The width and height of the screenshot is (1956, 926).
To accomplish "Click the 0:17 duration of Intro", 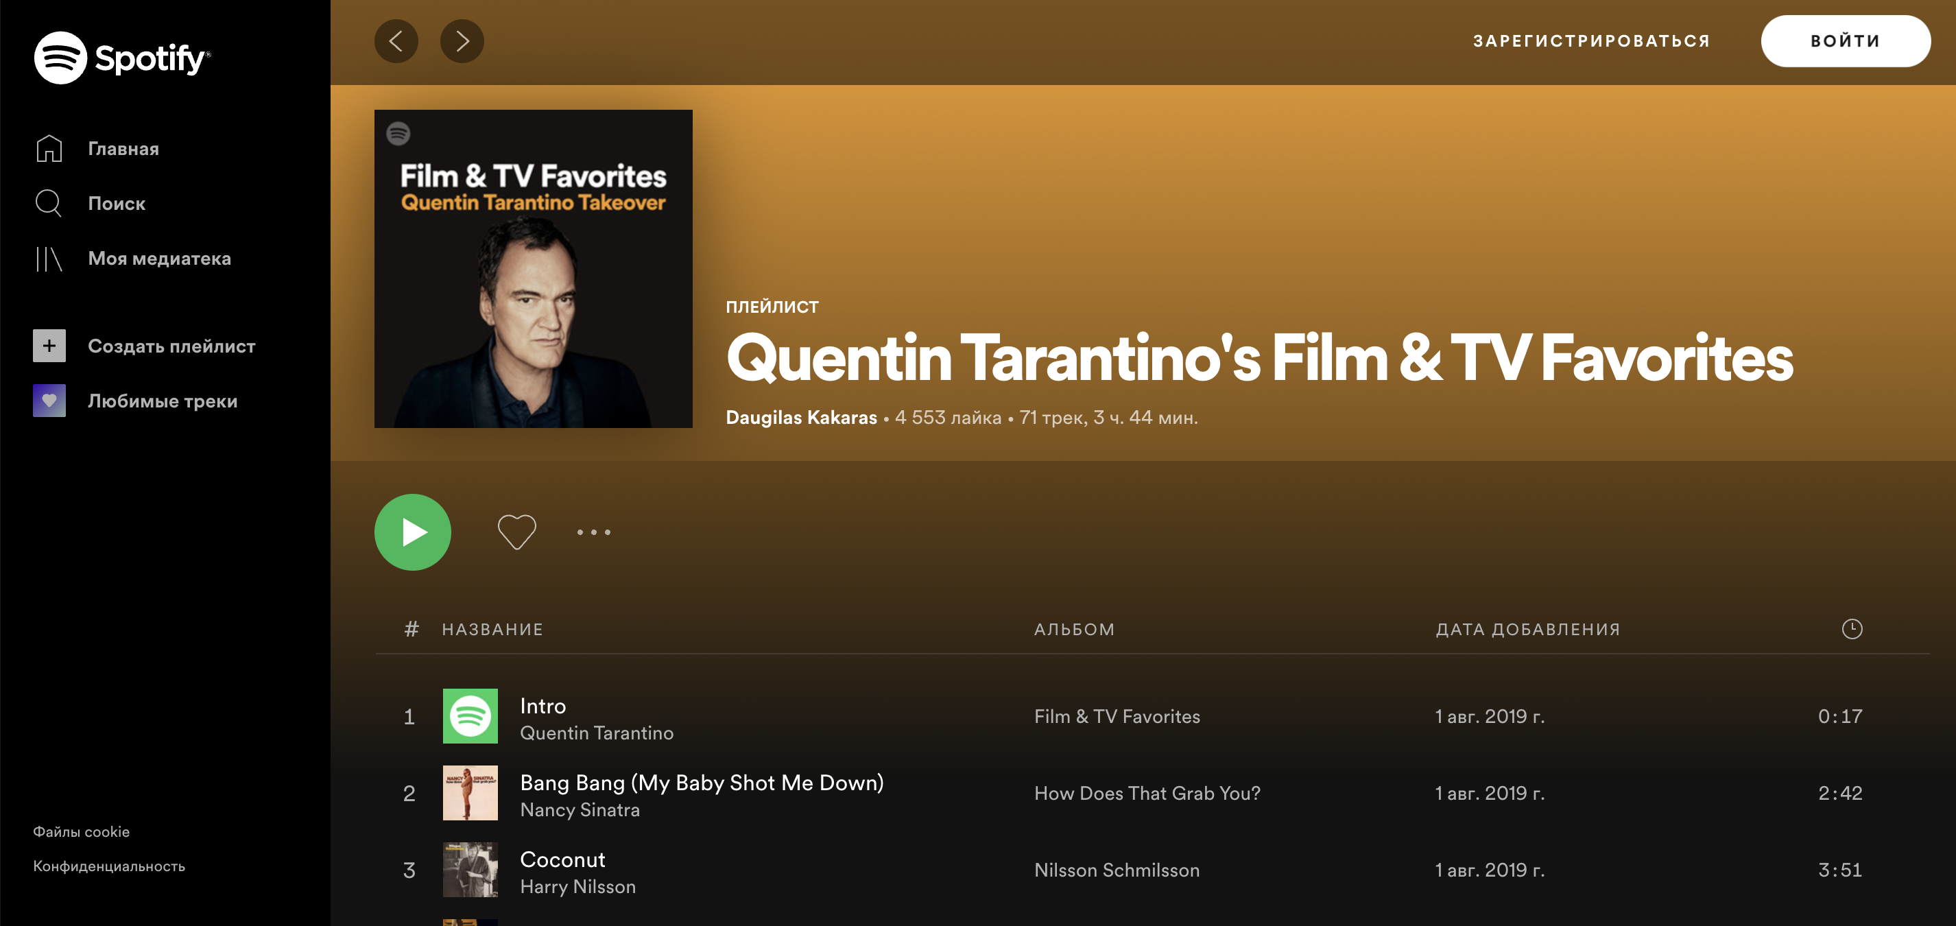I will tap(1840, 715).
